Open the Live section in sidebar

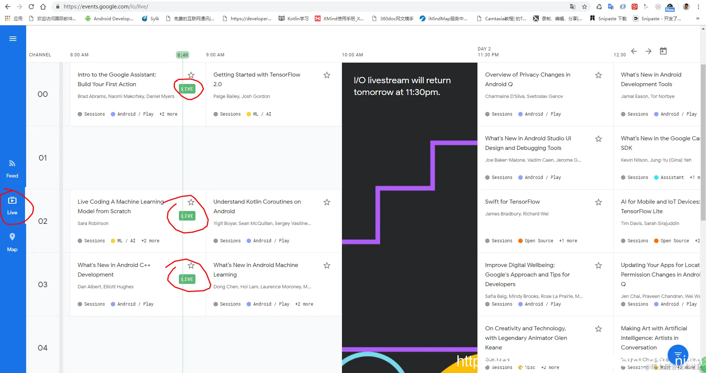[x=12, y=205]
